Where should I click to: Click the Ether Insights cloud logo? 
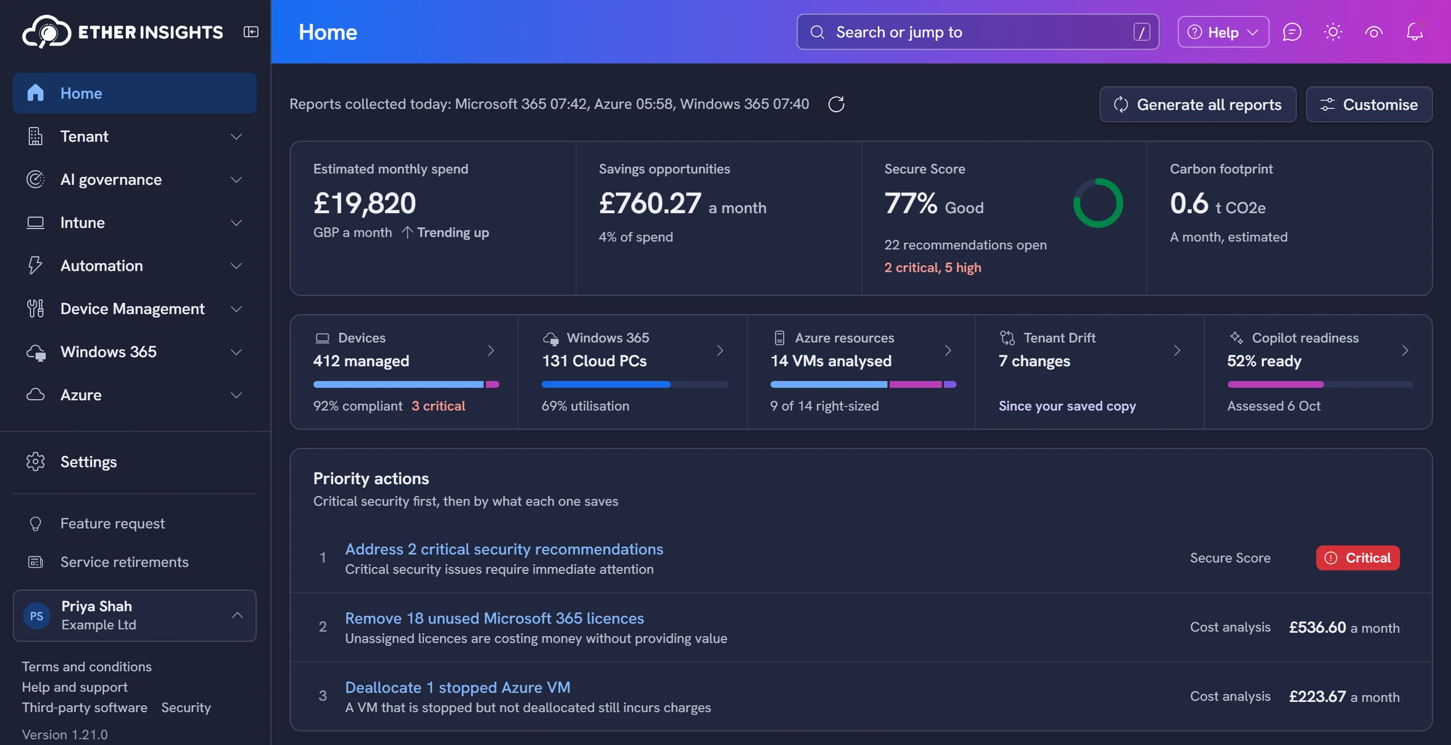(x=47, y=31)
